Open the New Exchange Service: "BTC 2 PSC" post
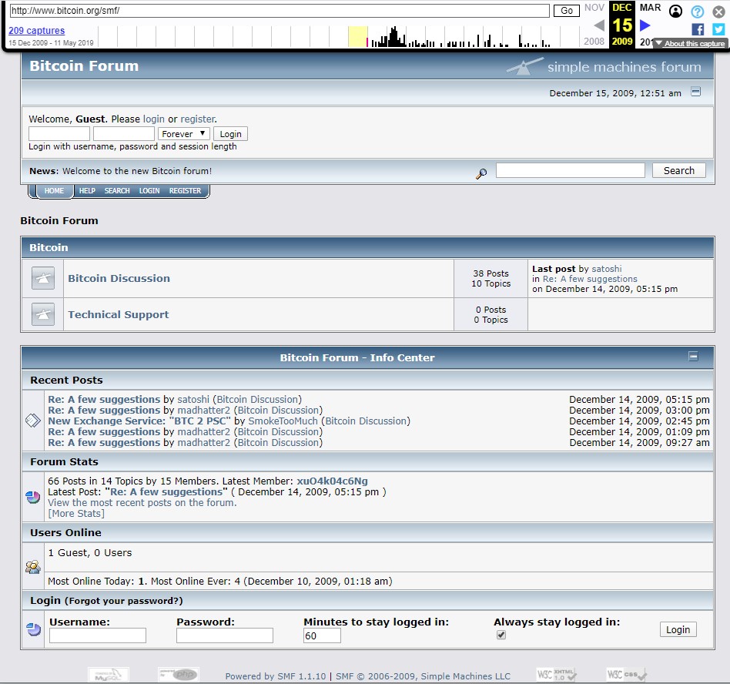Image resolution: width=730 pixels, height=684 pixels. (x=139, y=421)
